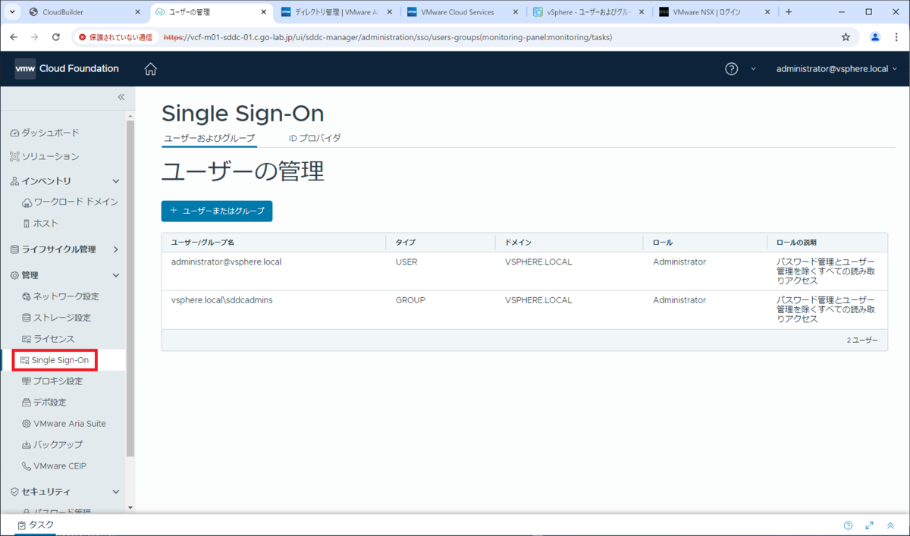Open ダッシュボード in sidebar
This screenshot has height=536, width=910.
45,133
